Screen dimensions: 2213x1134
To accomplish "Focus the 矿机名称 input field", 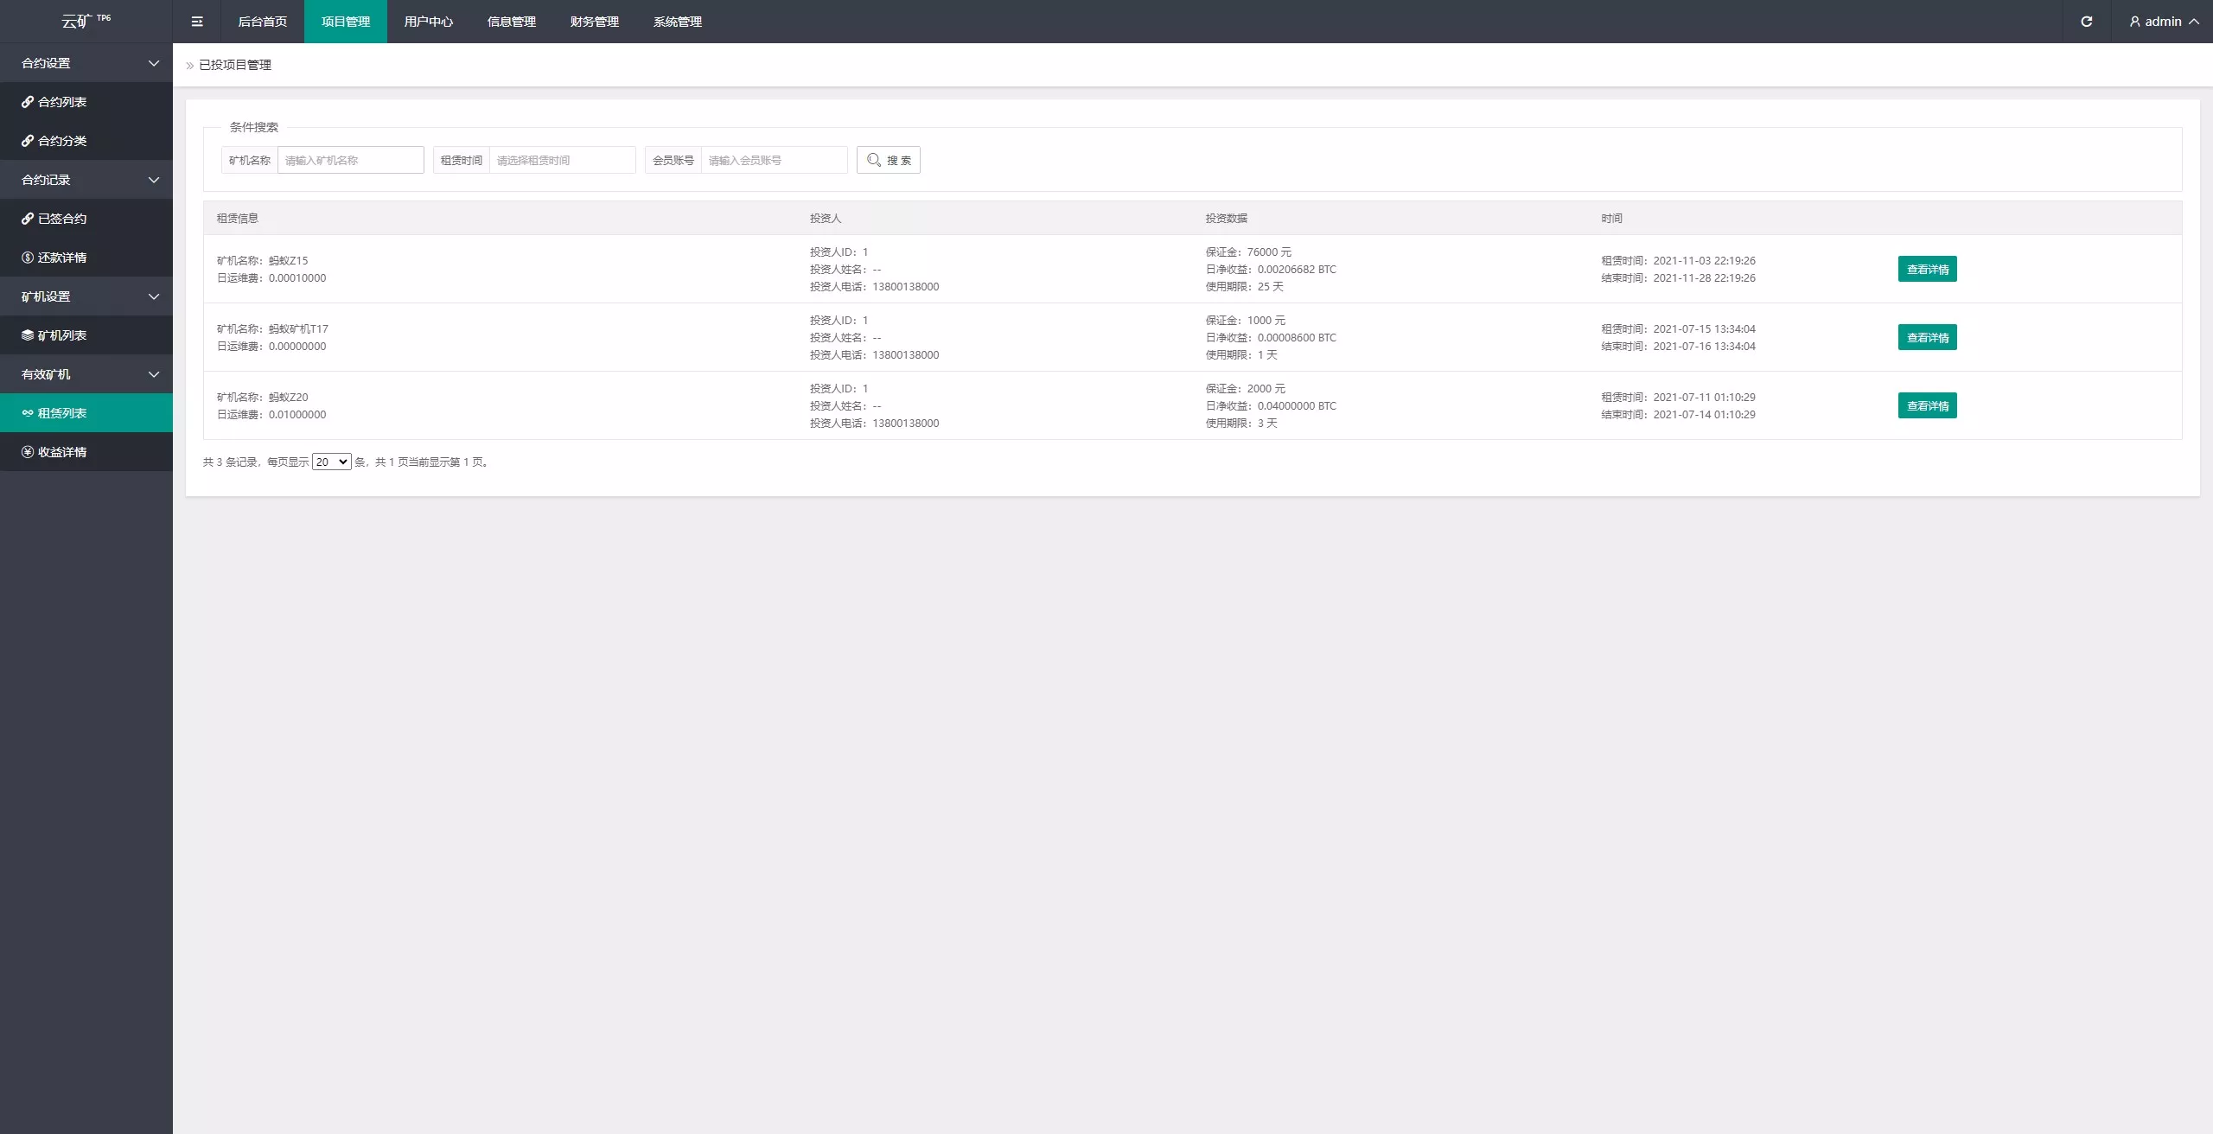I will (x=350, y=160).
